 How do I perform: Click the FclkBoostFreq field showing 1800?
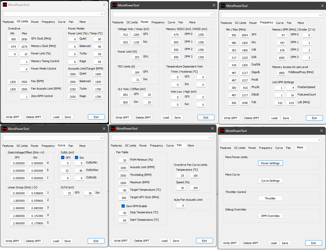coord(281,73)
